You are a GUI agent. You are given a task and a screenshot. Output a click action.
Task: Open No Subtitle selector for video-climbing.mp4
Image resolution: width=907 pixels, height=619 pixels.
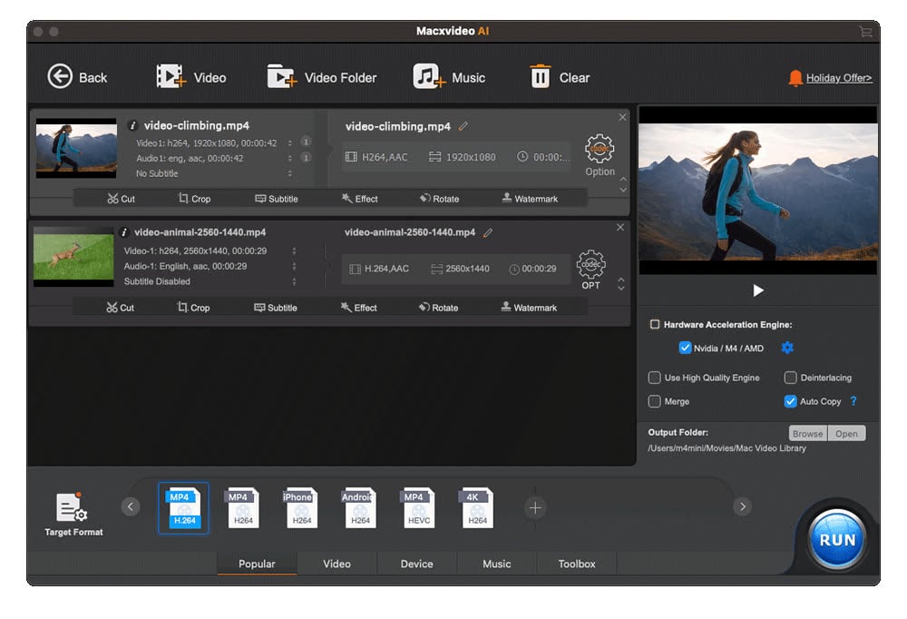[290, 173]
